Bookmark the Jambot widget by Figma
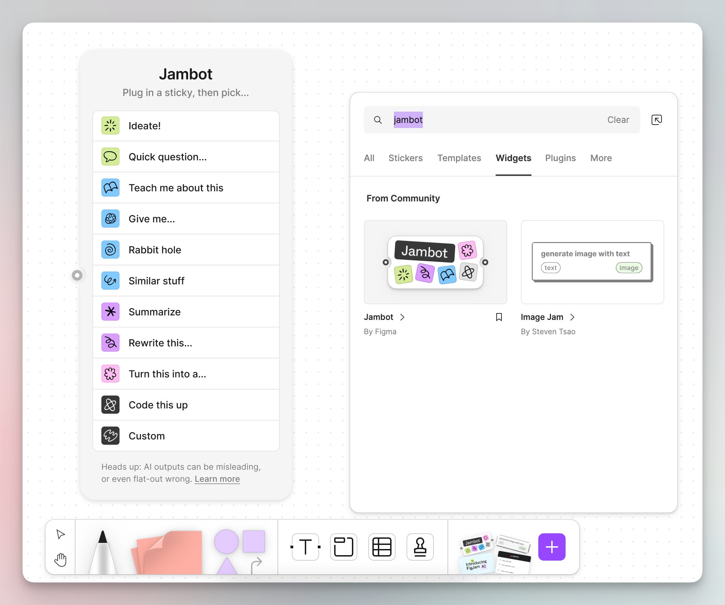 click(x=499, y=316)
